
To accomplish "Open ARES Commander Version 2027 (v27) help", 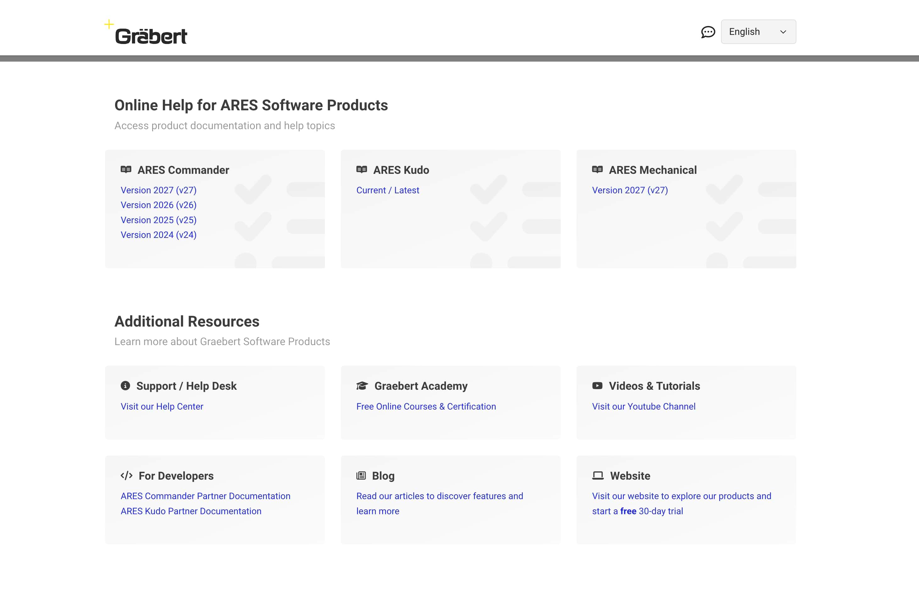I will click(158, 190).
